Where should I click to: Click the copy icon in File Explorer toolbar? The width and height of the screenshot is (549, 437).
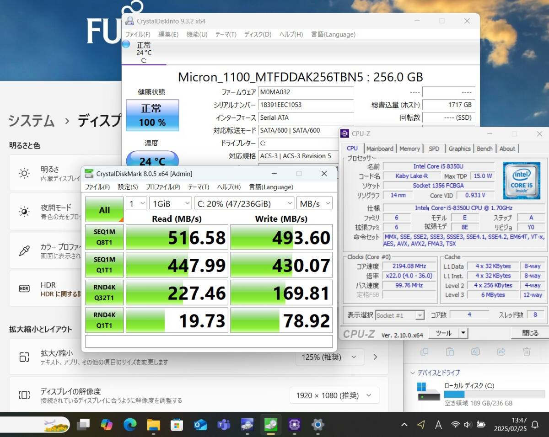pyautogui.click(x=424, y=352)
